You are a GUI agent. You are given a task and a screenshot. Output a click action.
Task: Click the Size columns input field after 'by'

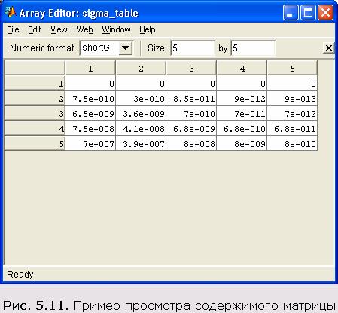point(253,48)
